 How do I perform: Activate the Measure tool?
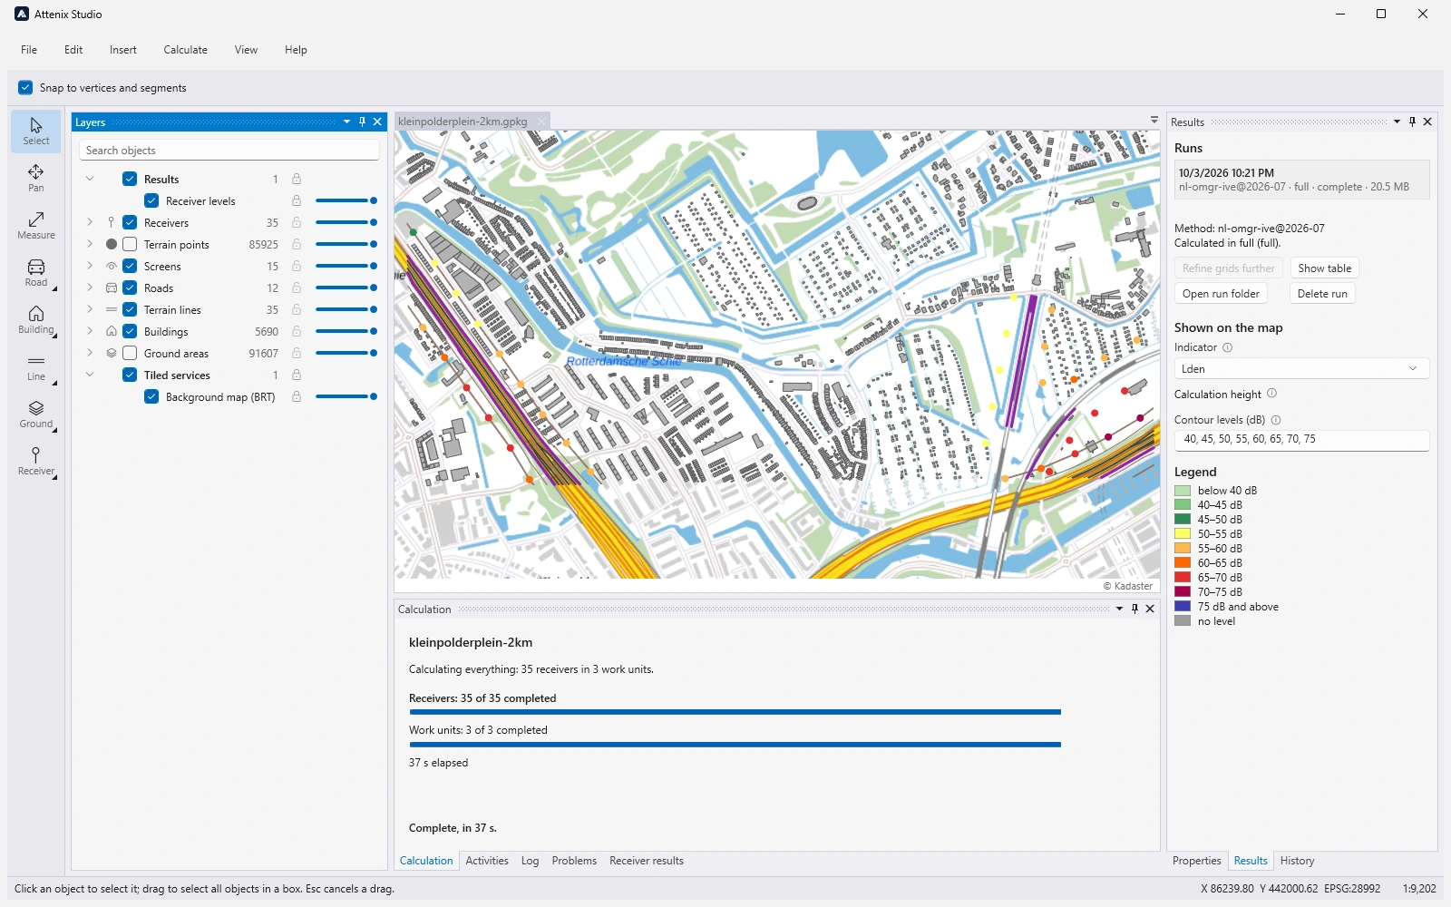[x=36, y=226]
